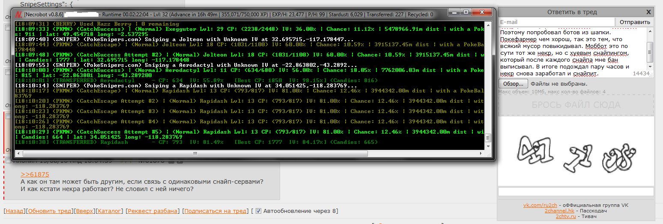This screenshot has width=663, height=224.
Task: Click the 'Реквест разбана' link
Action: point(153,211)
